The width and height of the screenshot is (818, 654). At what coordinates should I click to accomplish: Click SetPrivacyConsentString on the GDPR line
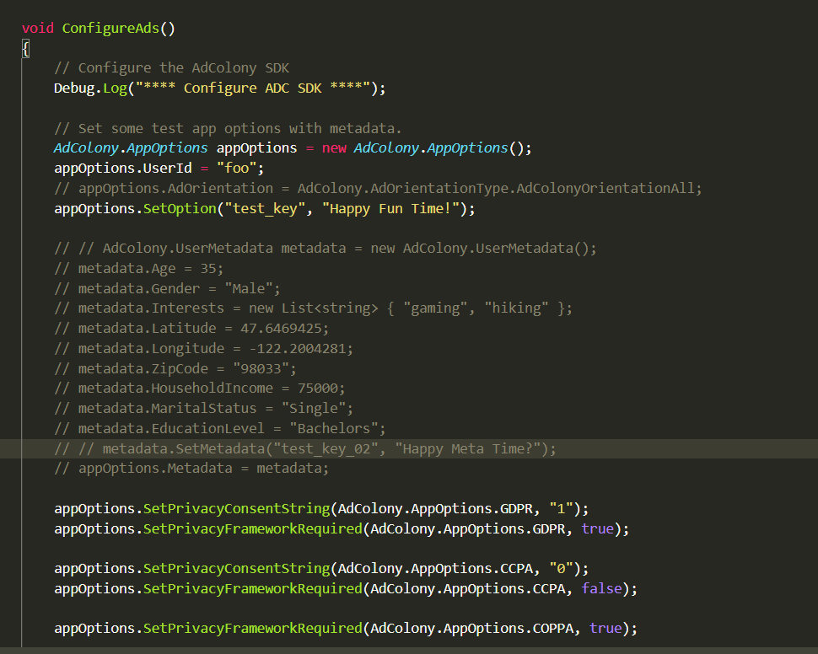coord(236,508)
